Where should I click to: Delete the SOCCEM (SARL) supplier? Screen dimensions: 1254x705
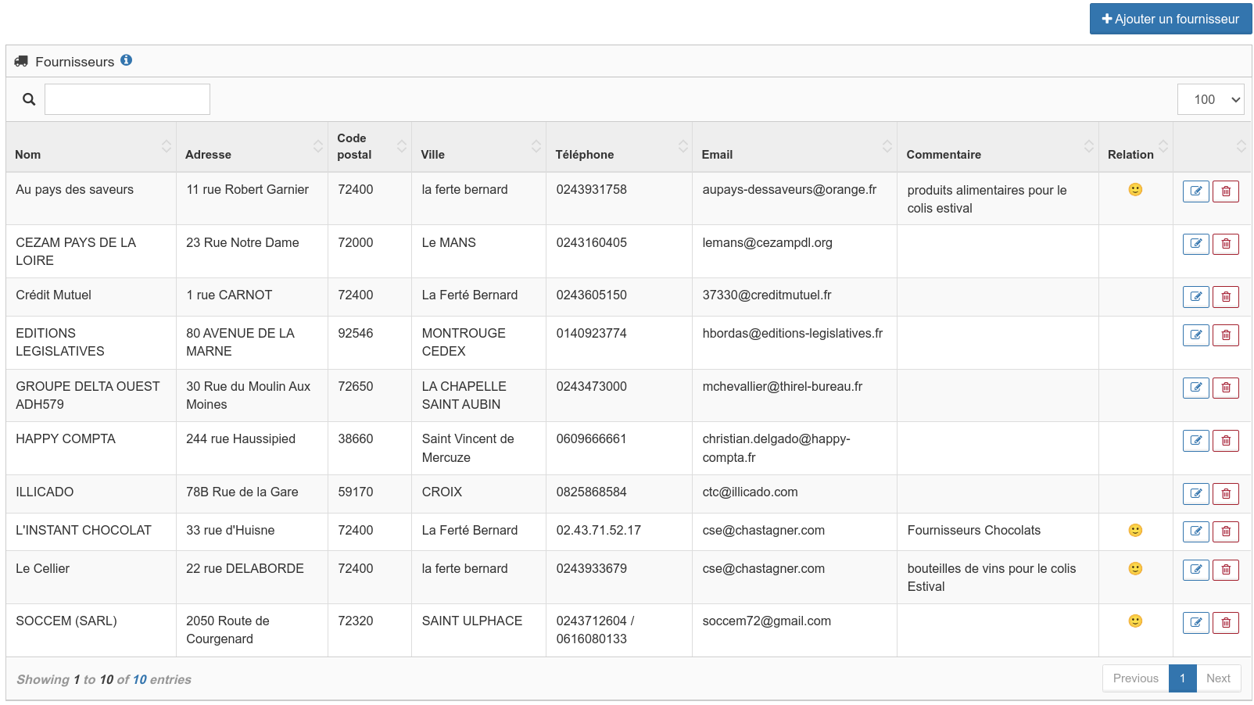tap(1225, 623)
